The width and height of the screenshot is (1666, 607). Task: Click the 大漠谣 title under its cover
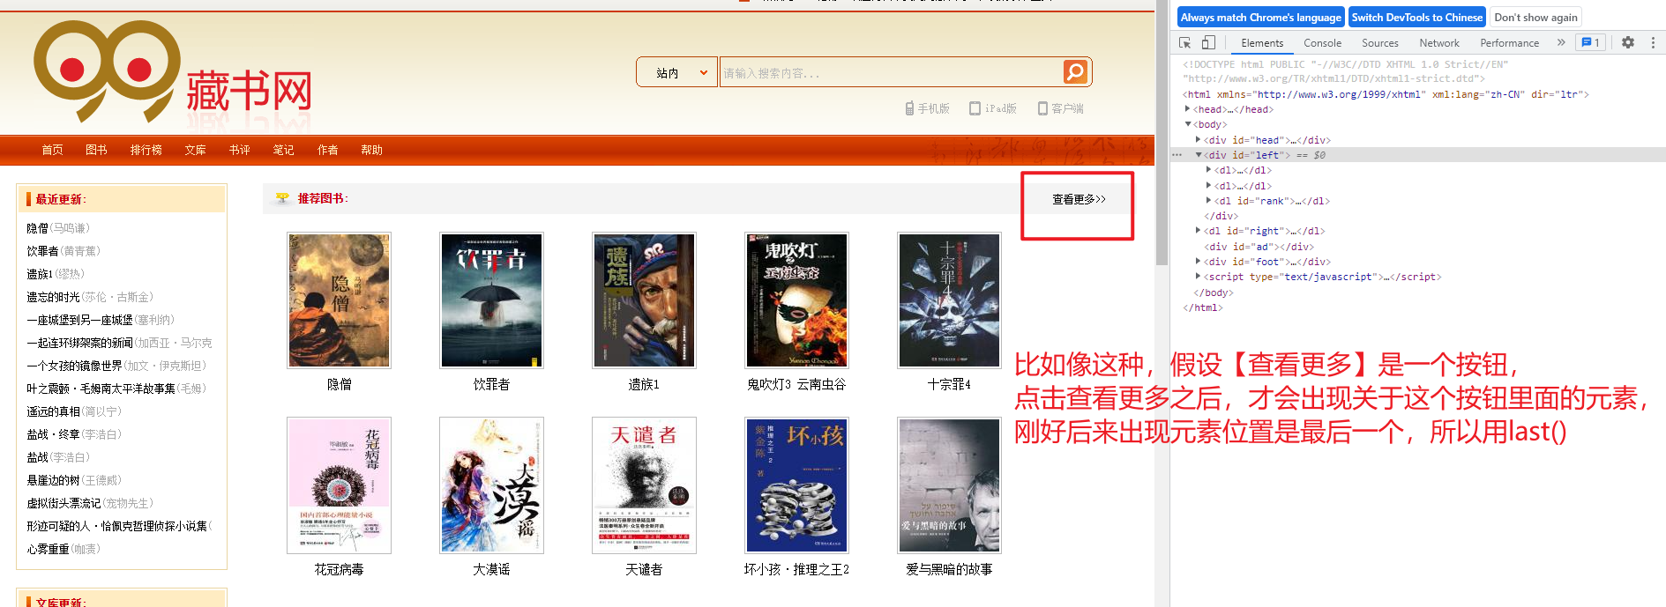491,569
